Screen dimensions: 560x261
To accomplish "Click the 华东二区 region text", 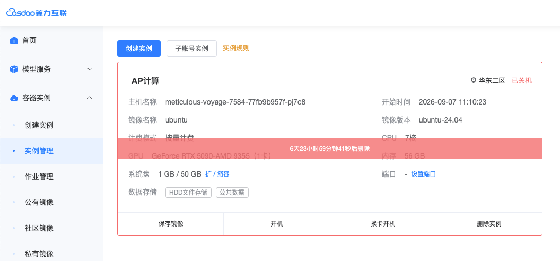I will tap(492, 81).
